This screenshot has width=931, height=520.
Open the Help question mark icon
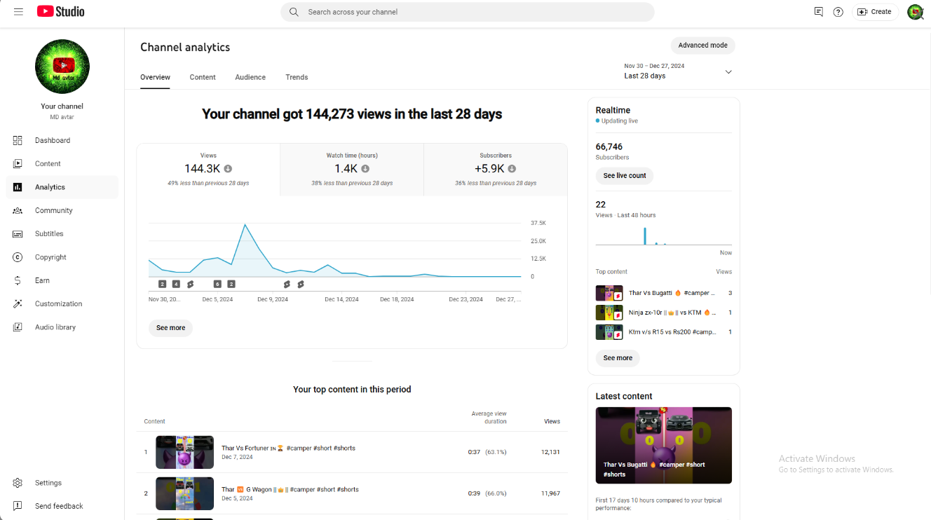pyautogui.click(x=838, y=12)
